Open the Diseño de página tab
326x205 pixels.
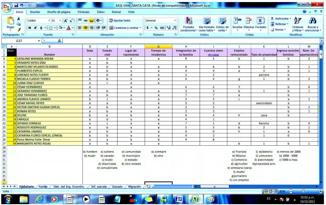coord(59,12)
